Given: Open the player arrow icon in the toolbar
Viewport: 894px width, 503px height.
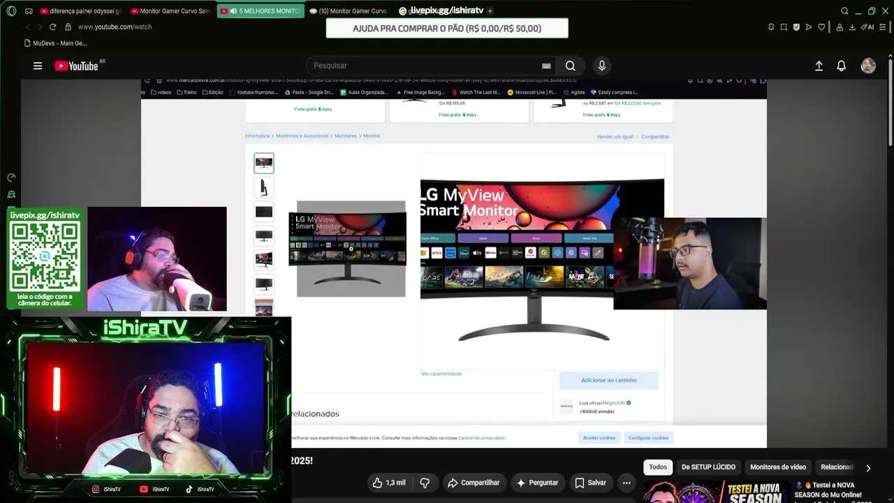Looking at the screenshot, I should (x=809, y=27).
